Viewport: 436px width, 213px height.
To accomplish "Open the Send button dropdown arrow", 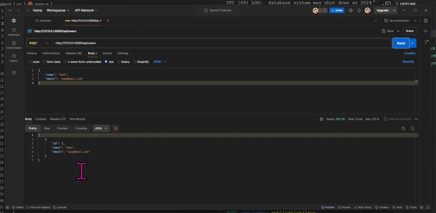I will (x=413, y=43).
